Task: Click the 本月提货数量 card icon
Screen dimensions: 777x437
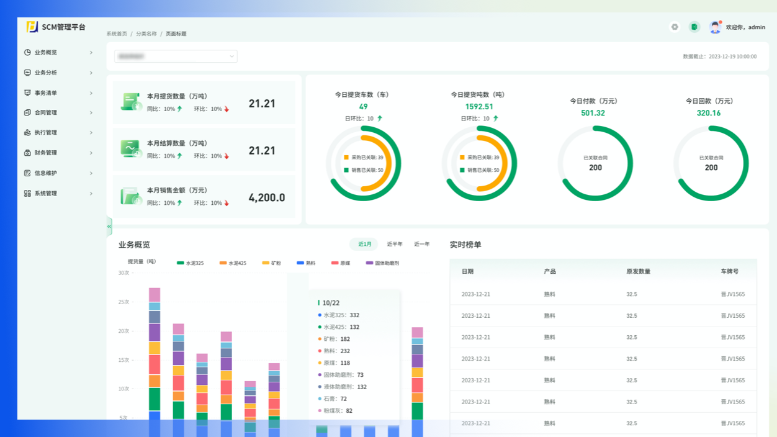Action: (131, 102)
